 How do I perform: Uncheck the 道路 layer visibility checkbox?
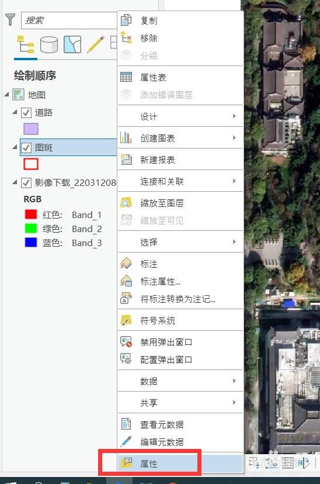pos(26,113)
